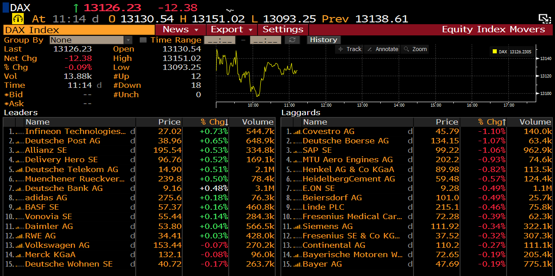Image resolution: width=555 pixels, height=276 pixels.
Task: Select Daimler AG row
Action: 139,226
